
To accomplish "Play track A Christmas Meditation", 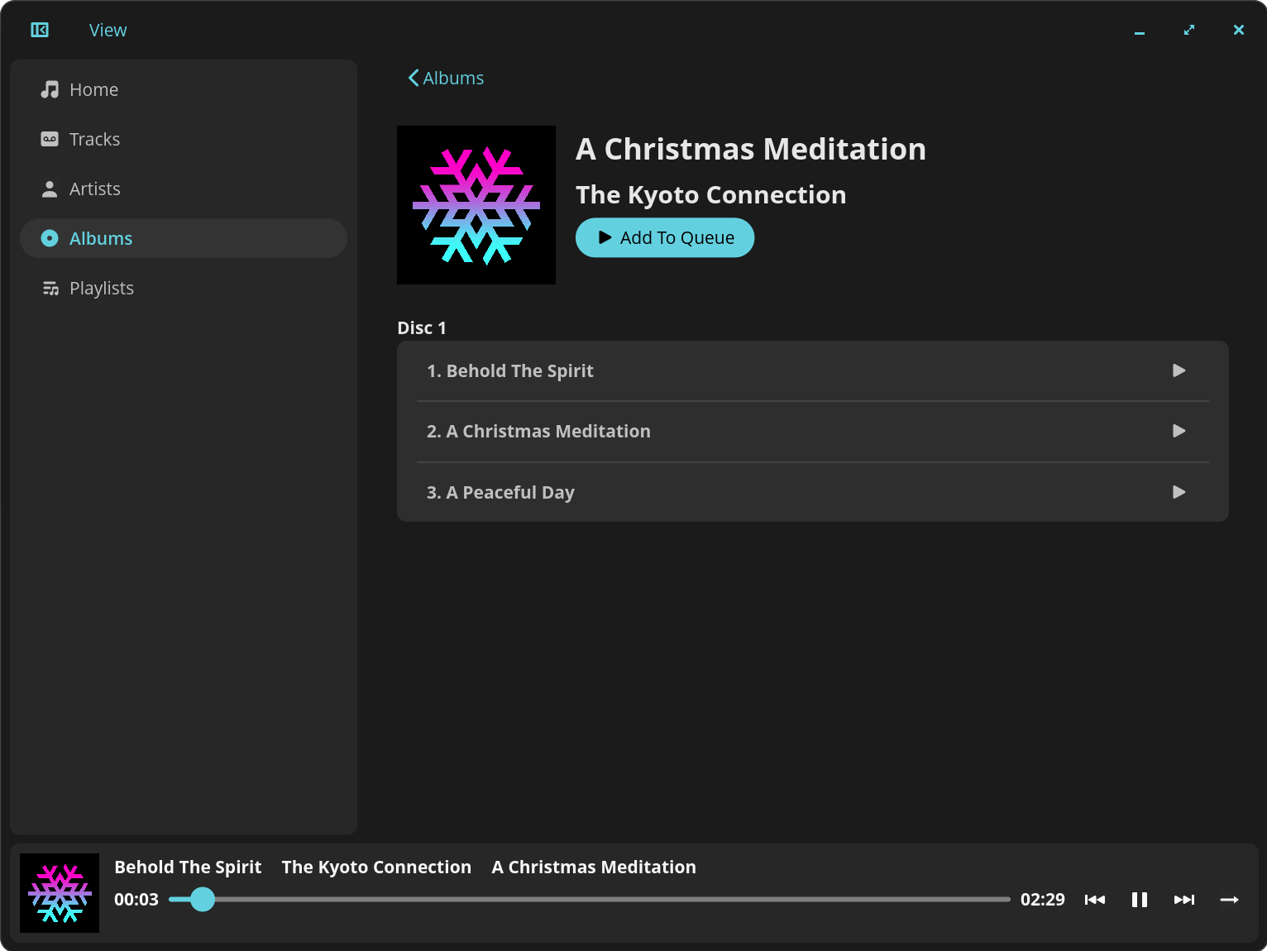I will (x=1179, y=431).
